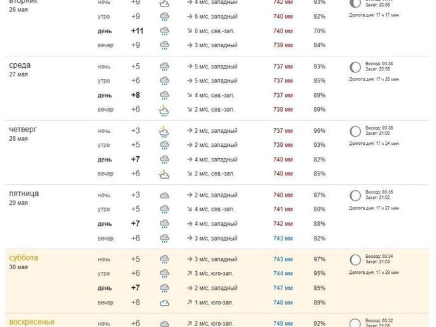Open the пятница 29 мая day heading

click(x=24, y=197)
